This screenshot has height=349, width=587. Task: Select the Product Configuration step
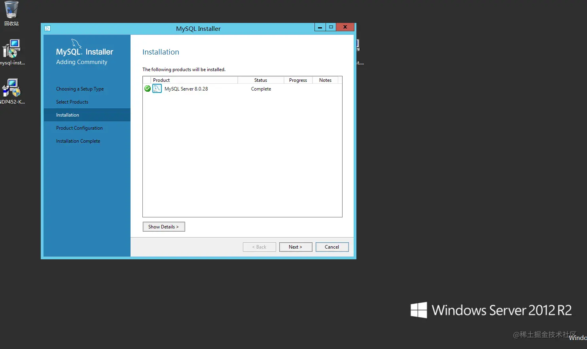click(80, 128)
